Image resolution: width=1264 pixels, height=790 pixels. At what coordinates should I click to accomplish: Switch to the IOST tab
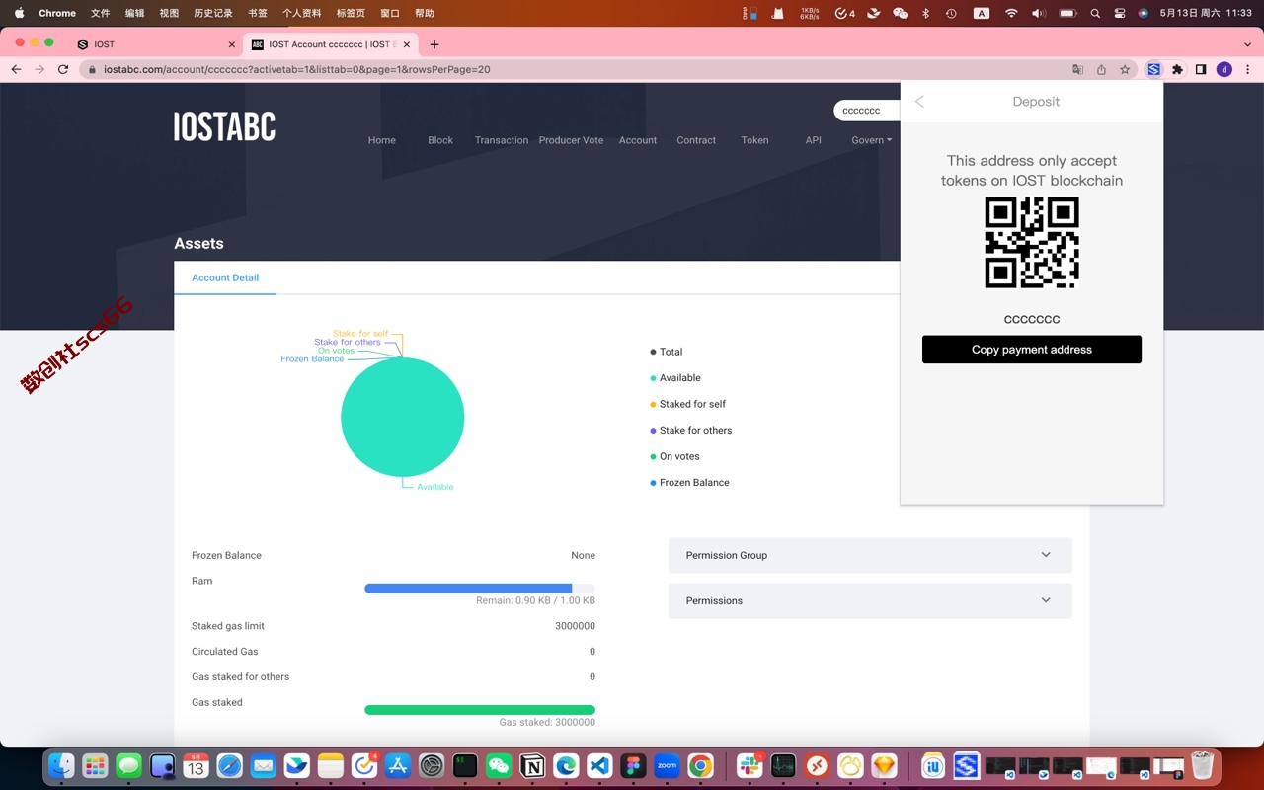pos(156,44)
